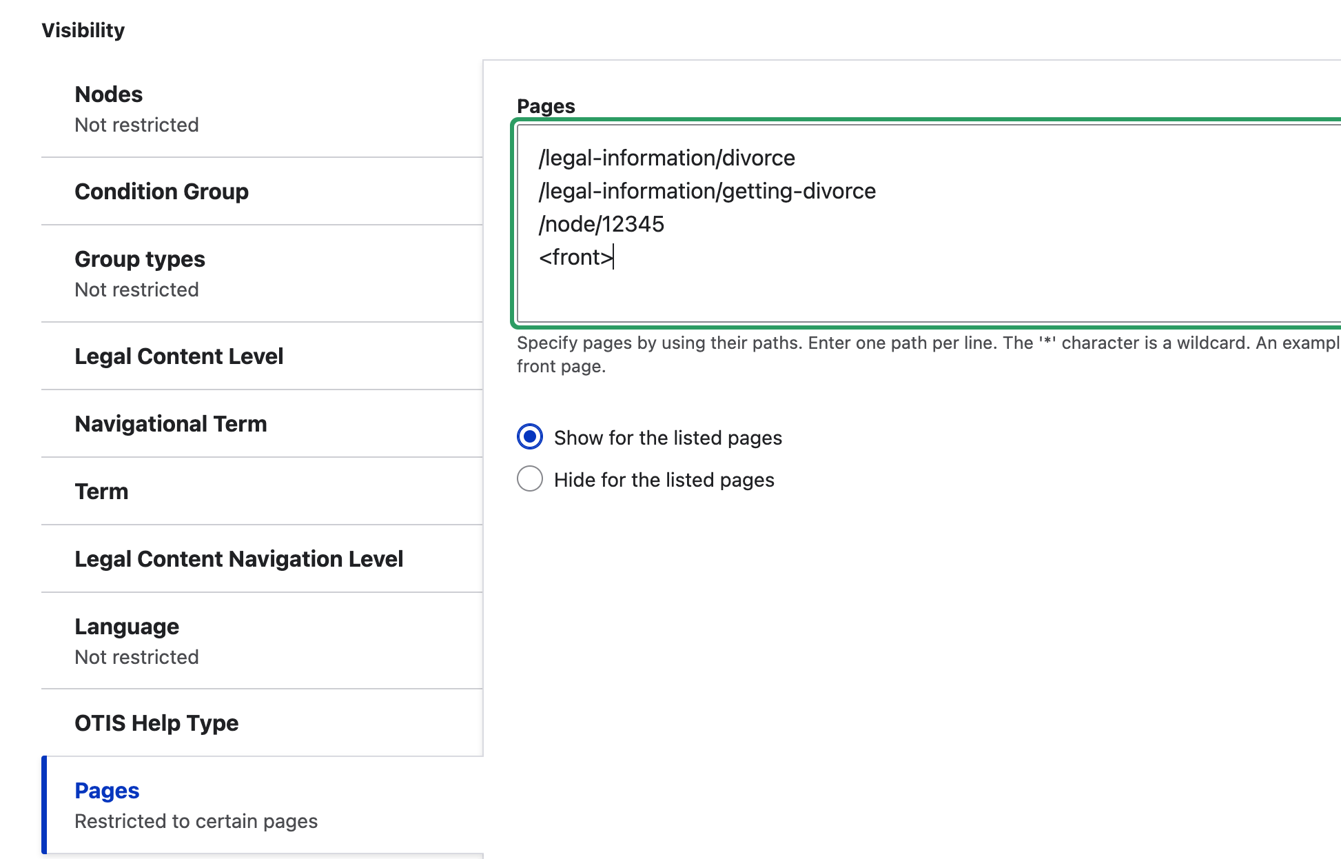Switch to the Language tab
Image resolution: width=1341 pixels, height=859 pixels.
tap(262, 641)
